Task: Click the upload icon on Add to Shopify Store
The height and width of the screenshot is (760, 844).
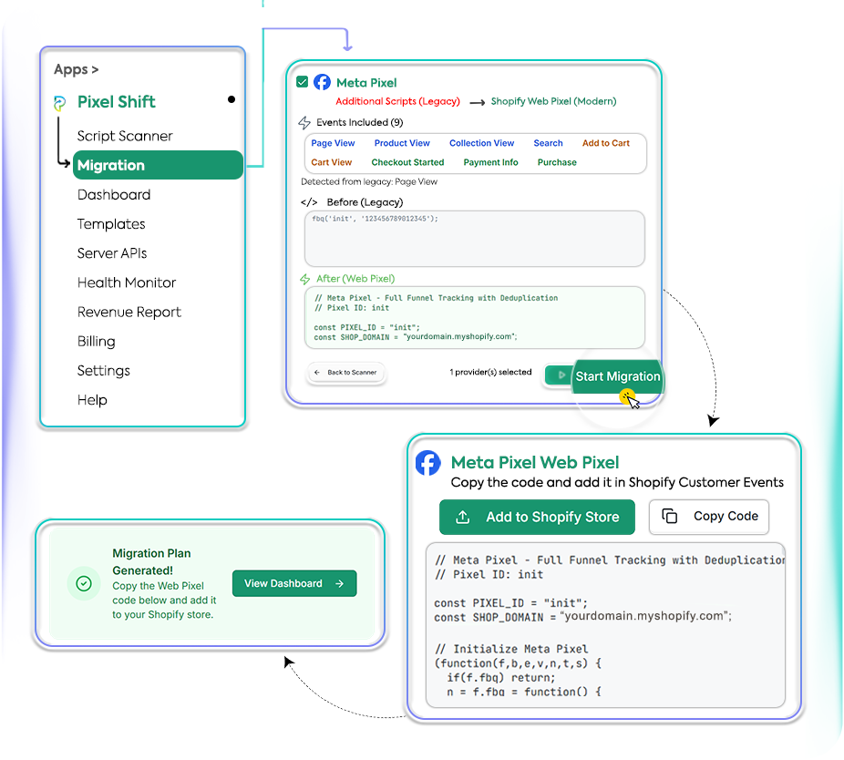Action: [463, 518]
